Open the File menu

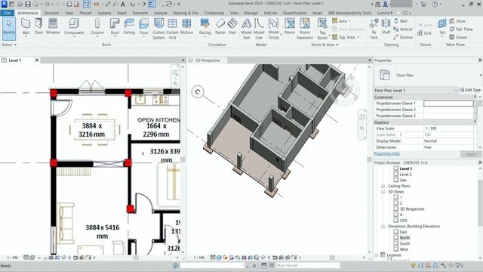(7, 13)
